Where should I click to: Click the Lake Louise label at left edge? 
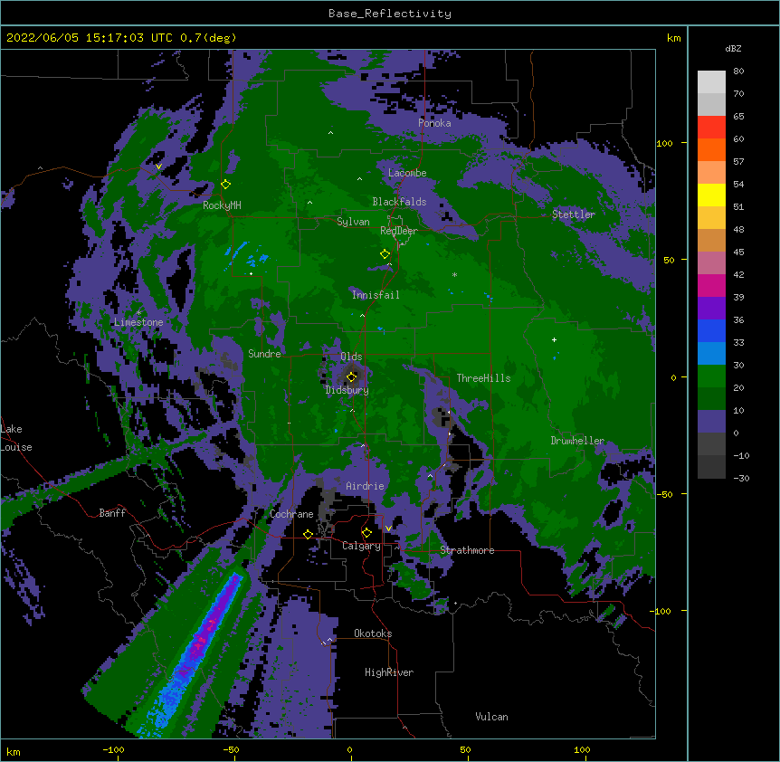click(x=16, y=438)
